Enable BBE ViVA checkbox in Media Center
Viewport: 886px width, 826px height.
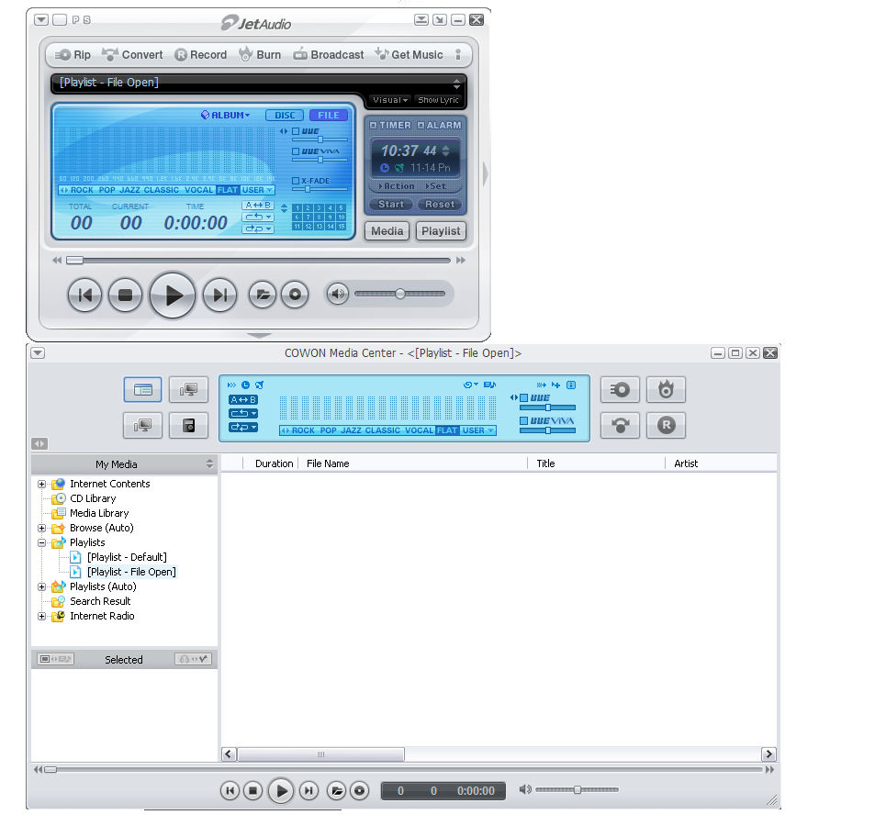point(524,421)
